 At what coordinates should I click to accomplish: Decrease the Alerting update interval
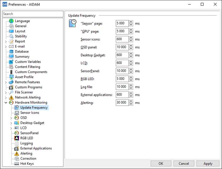tap(131, 104)
